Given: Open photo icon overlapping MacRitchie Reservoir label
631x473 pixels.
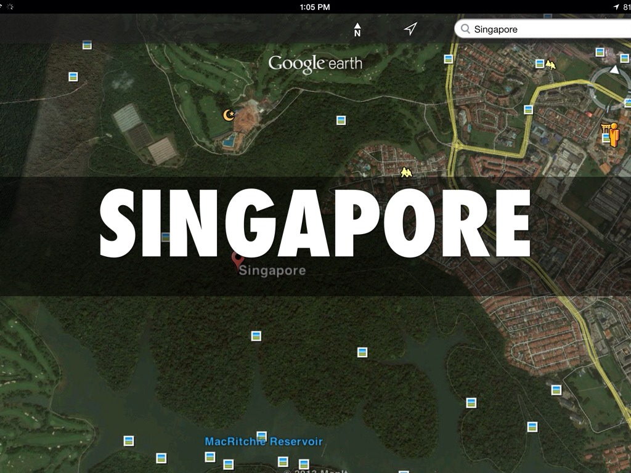Looking at the screenshot, I should (x=262, y=436).
